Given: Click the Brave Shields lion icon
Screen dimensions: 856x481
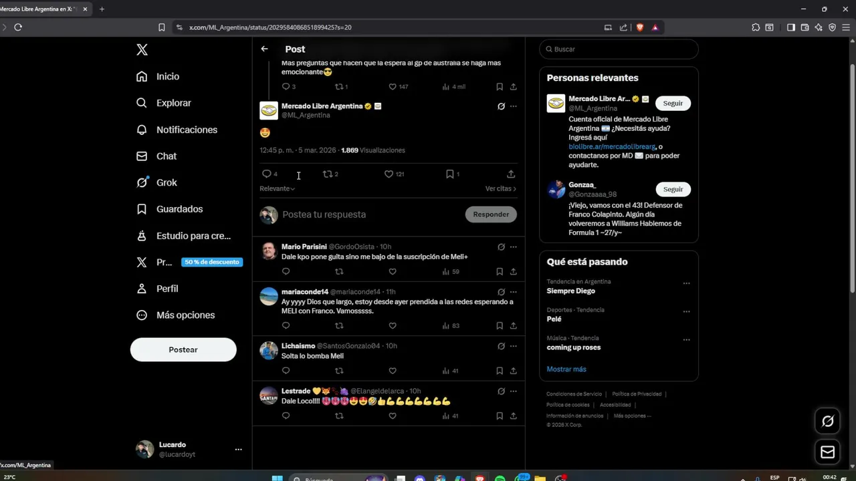Looking at the screenshot, I should click(639, 27).
